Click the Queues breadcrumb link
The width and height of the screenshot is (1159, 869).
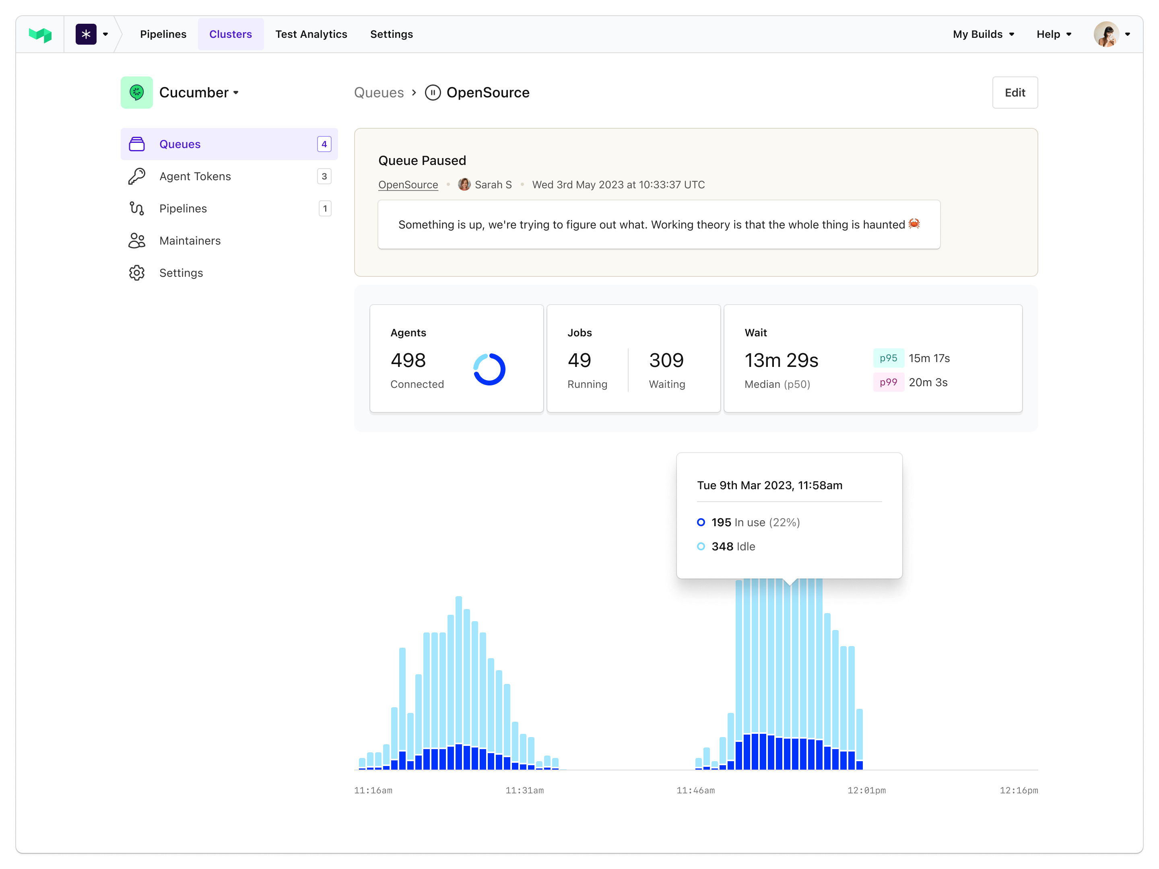(378, 93)
